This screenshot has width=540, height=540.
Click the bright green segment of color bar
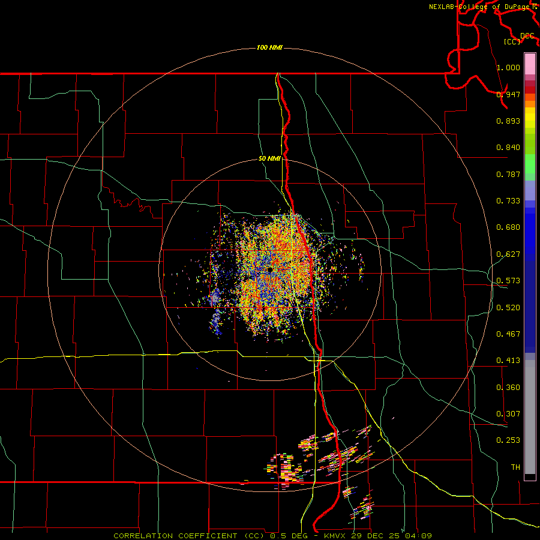530,164
